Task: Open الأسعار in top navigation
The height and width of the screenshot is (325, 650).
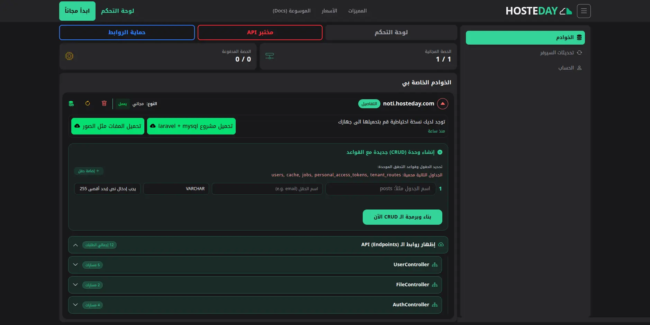Action: pyautogui.click(x=329, y=11)
